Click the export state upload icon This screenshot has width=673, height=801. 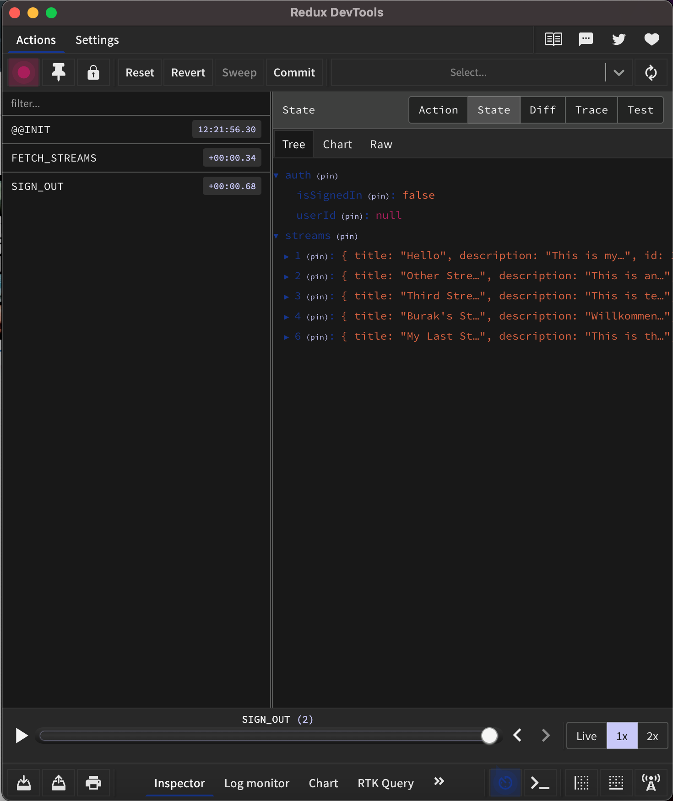(x=59, y=783)
